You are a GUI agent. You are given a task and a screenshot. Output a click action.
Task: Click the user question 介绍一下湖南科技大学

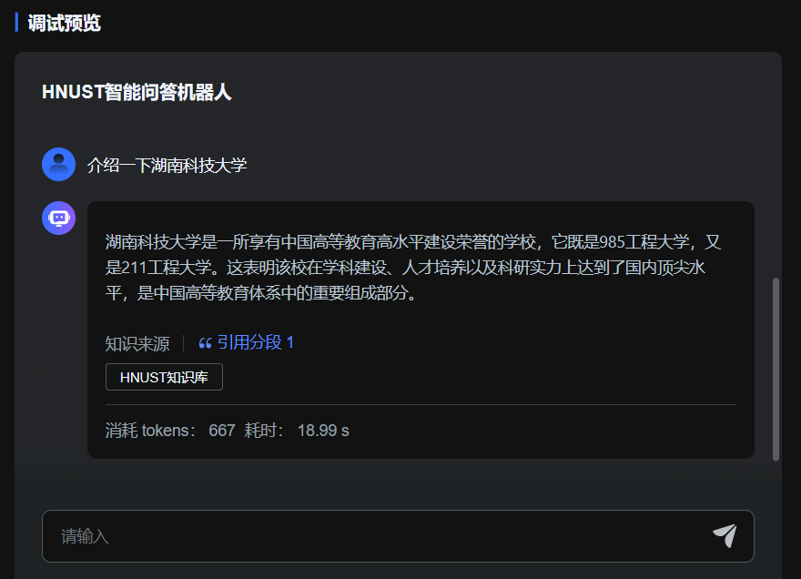(x=167, y=165)
